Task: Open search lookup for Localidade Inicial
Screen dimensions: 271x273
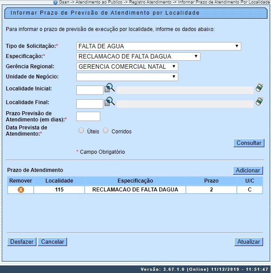Action: pyautogui.click(x=110, y=88)
